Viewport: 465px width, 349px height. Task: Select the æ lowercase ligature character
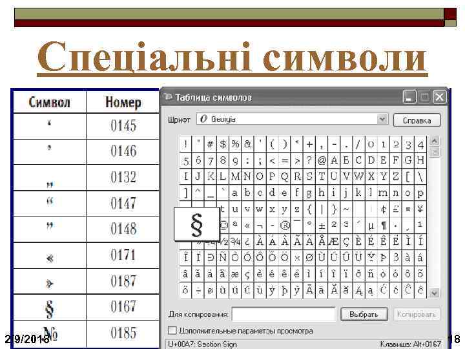point(235,273)
